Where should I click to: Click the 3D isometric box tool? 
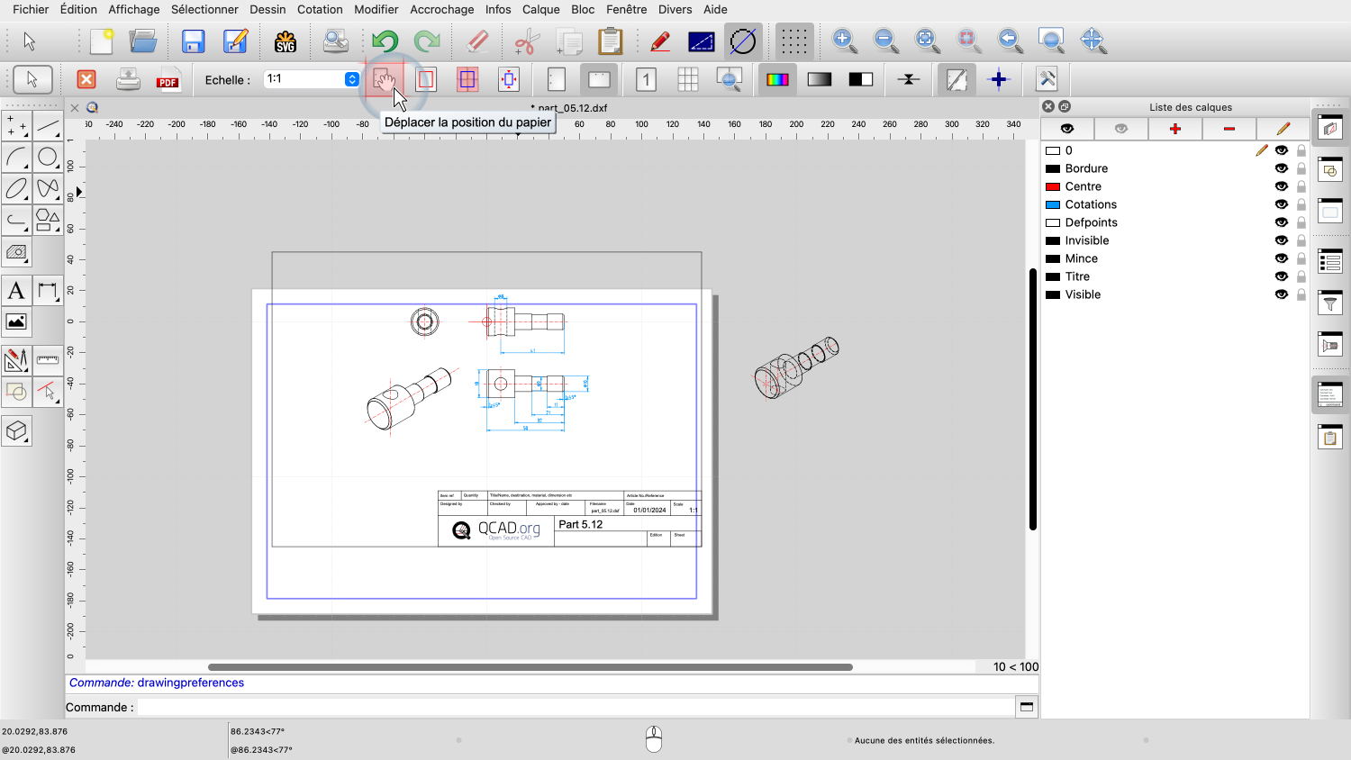[16, 431]
